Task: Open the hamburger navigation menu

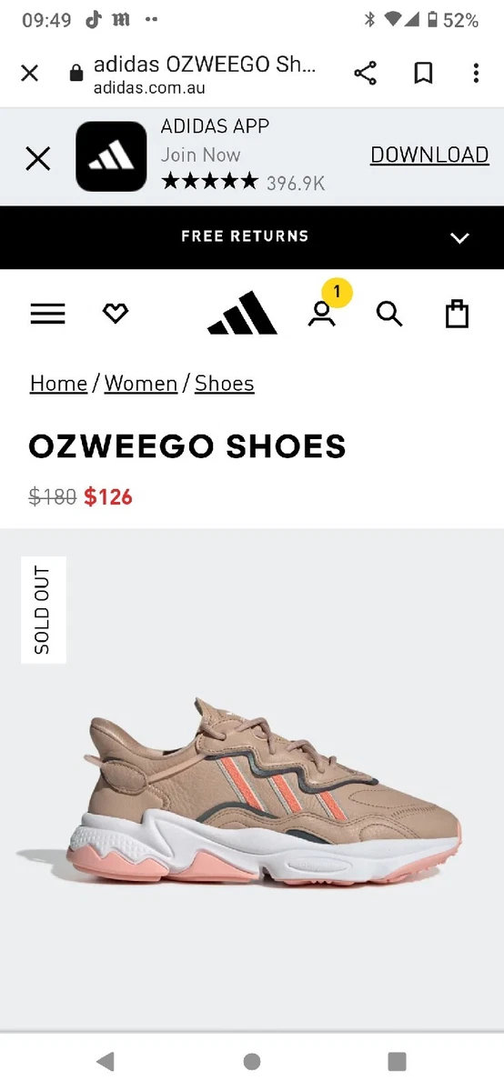Action: [47, 315]
